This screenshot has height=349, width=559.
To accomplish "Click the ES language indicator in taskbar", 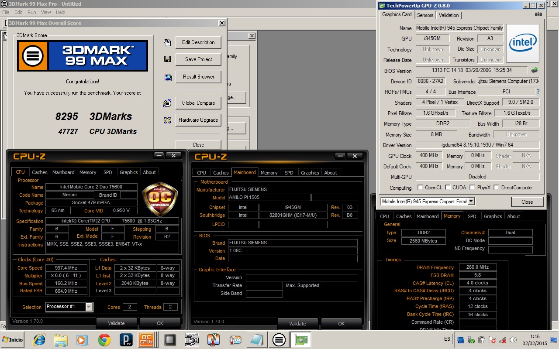I will pyautogui.click(x=447, y=339).
